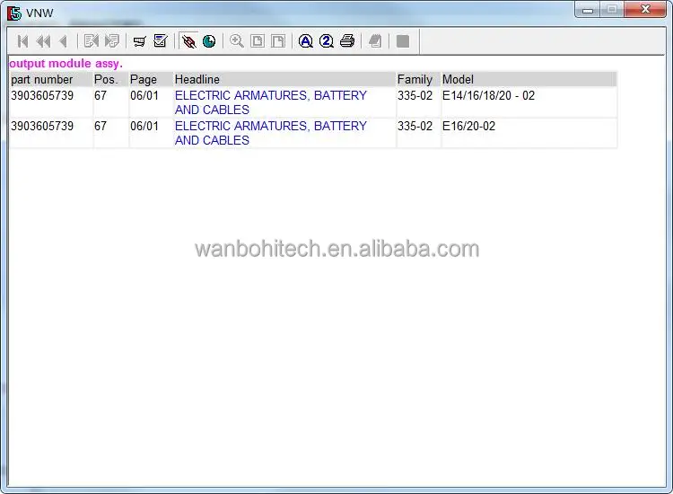The width and height of the screenshot is (673, 494).
Task: Click the VNW application logo icon
Action: (14, 13)
